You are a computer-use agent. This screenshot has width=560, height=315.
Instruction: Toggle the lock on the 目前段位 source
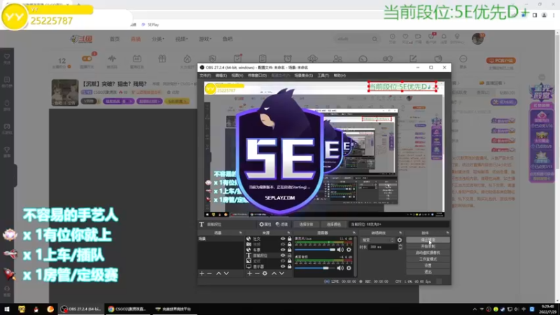pos(290,255)
